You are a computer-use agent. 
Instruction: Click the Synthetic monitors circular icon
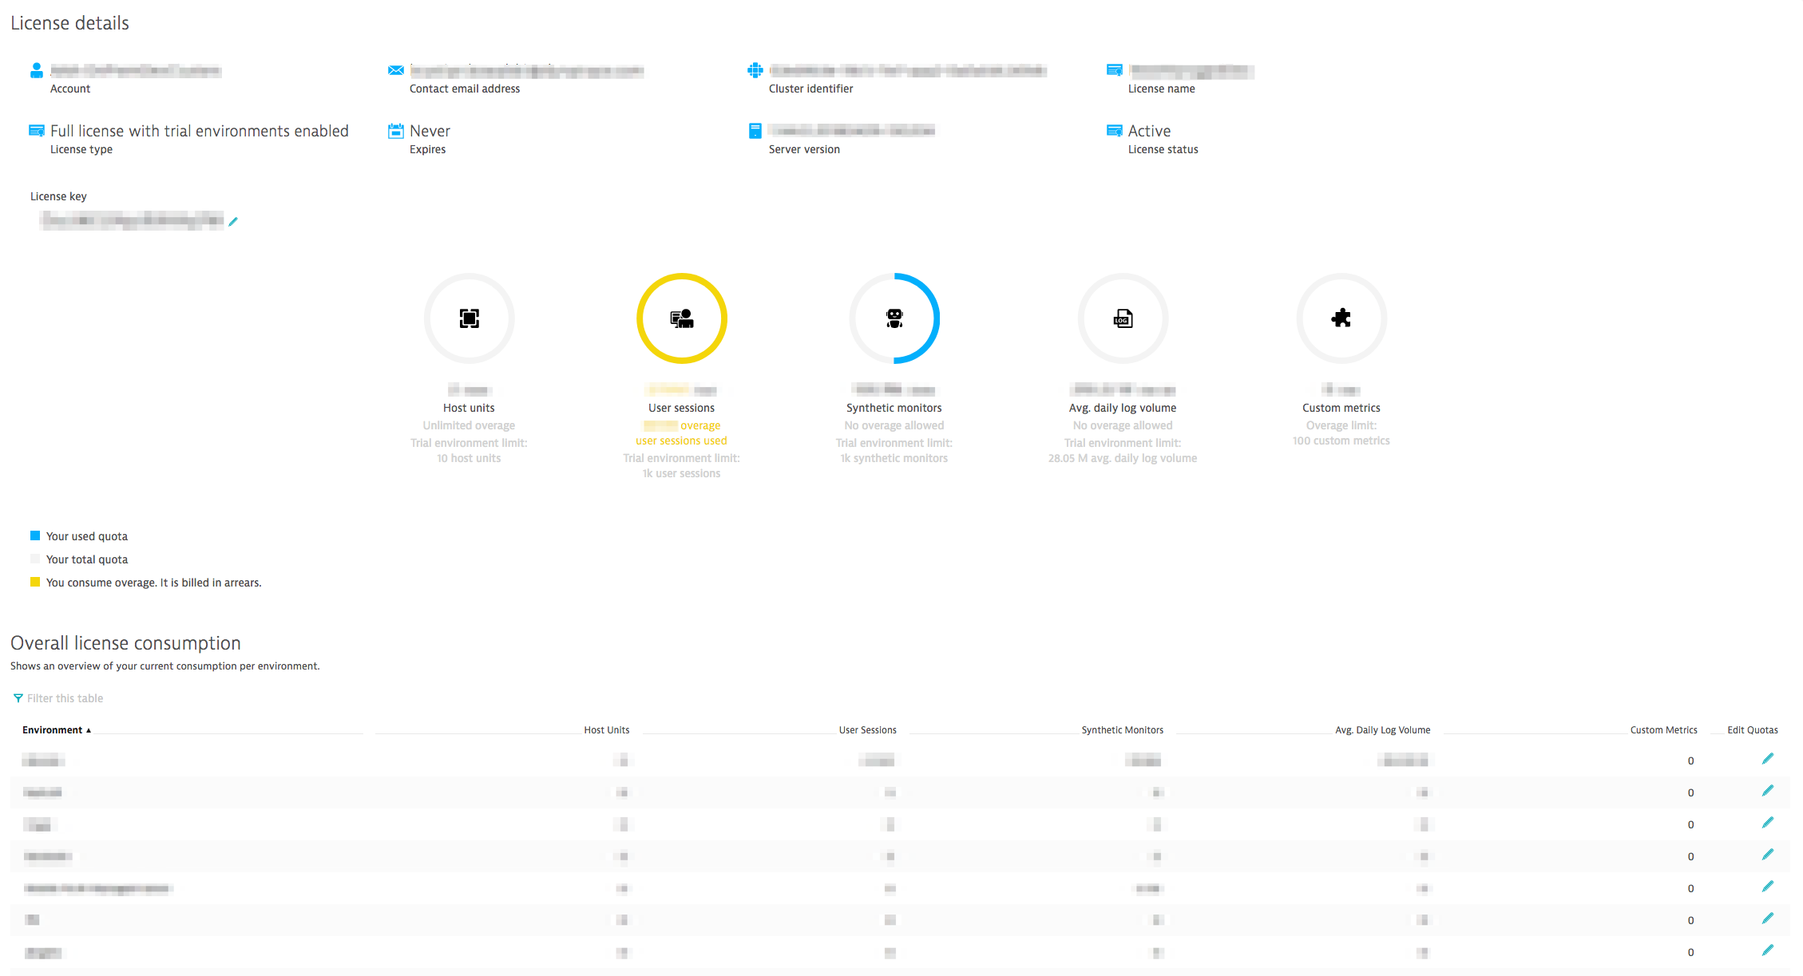click(895, 318)
